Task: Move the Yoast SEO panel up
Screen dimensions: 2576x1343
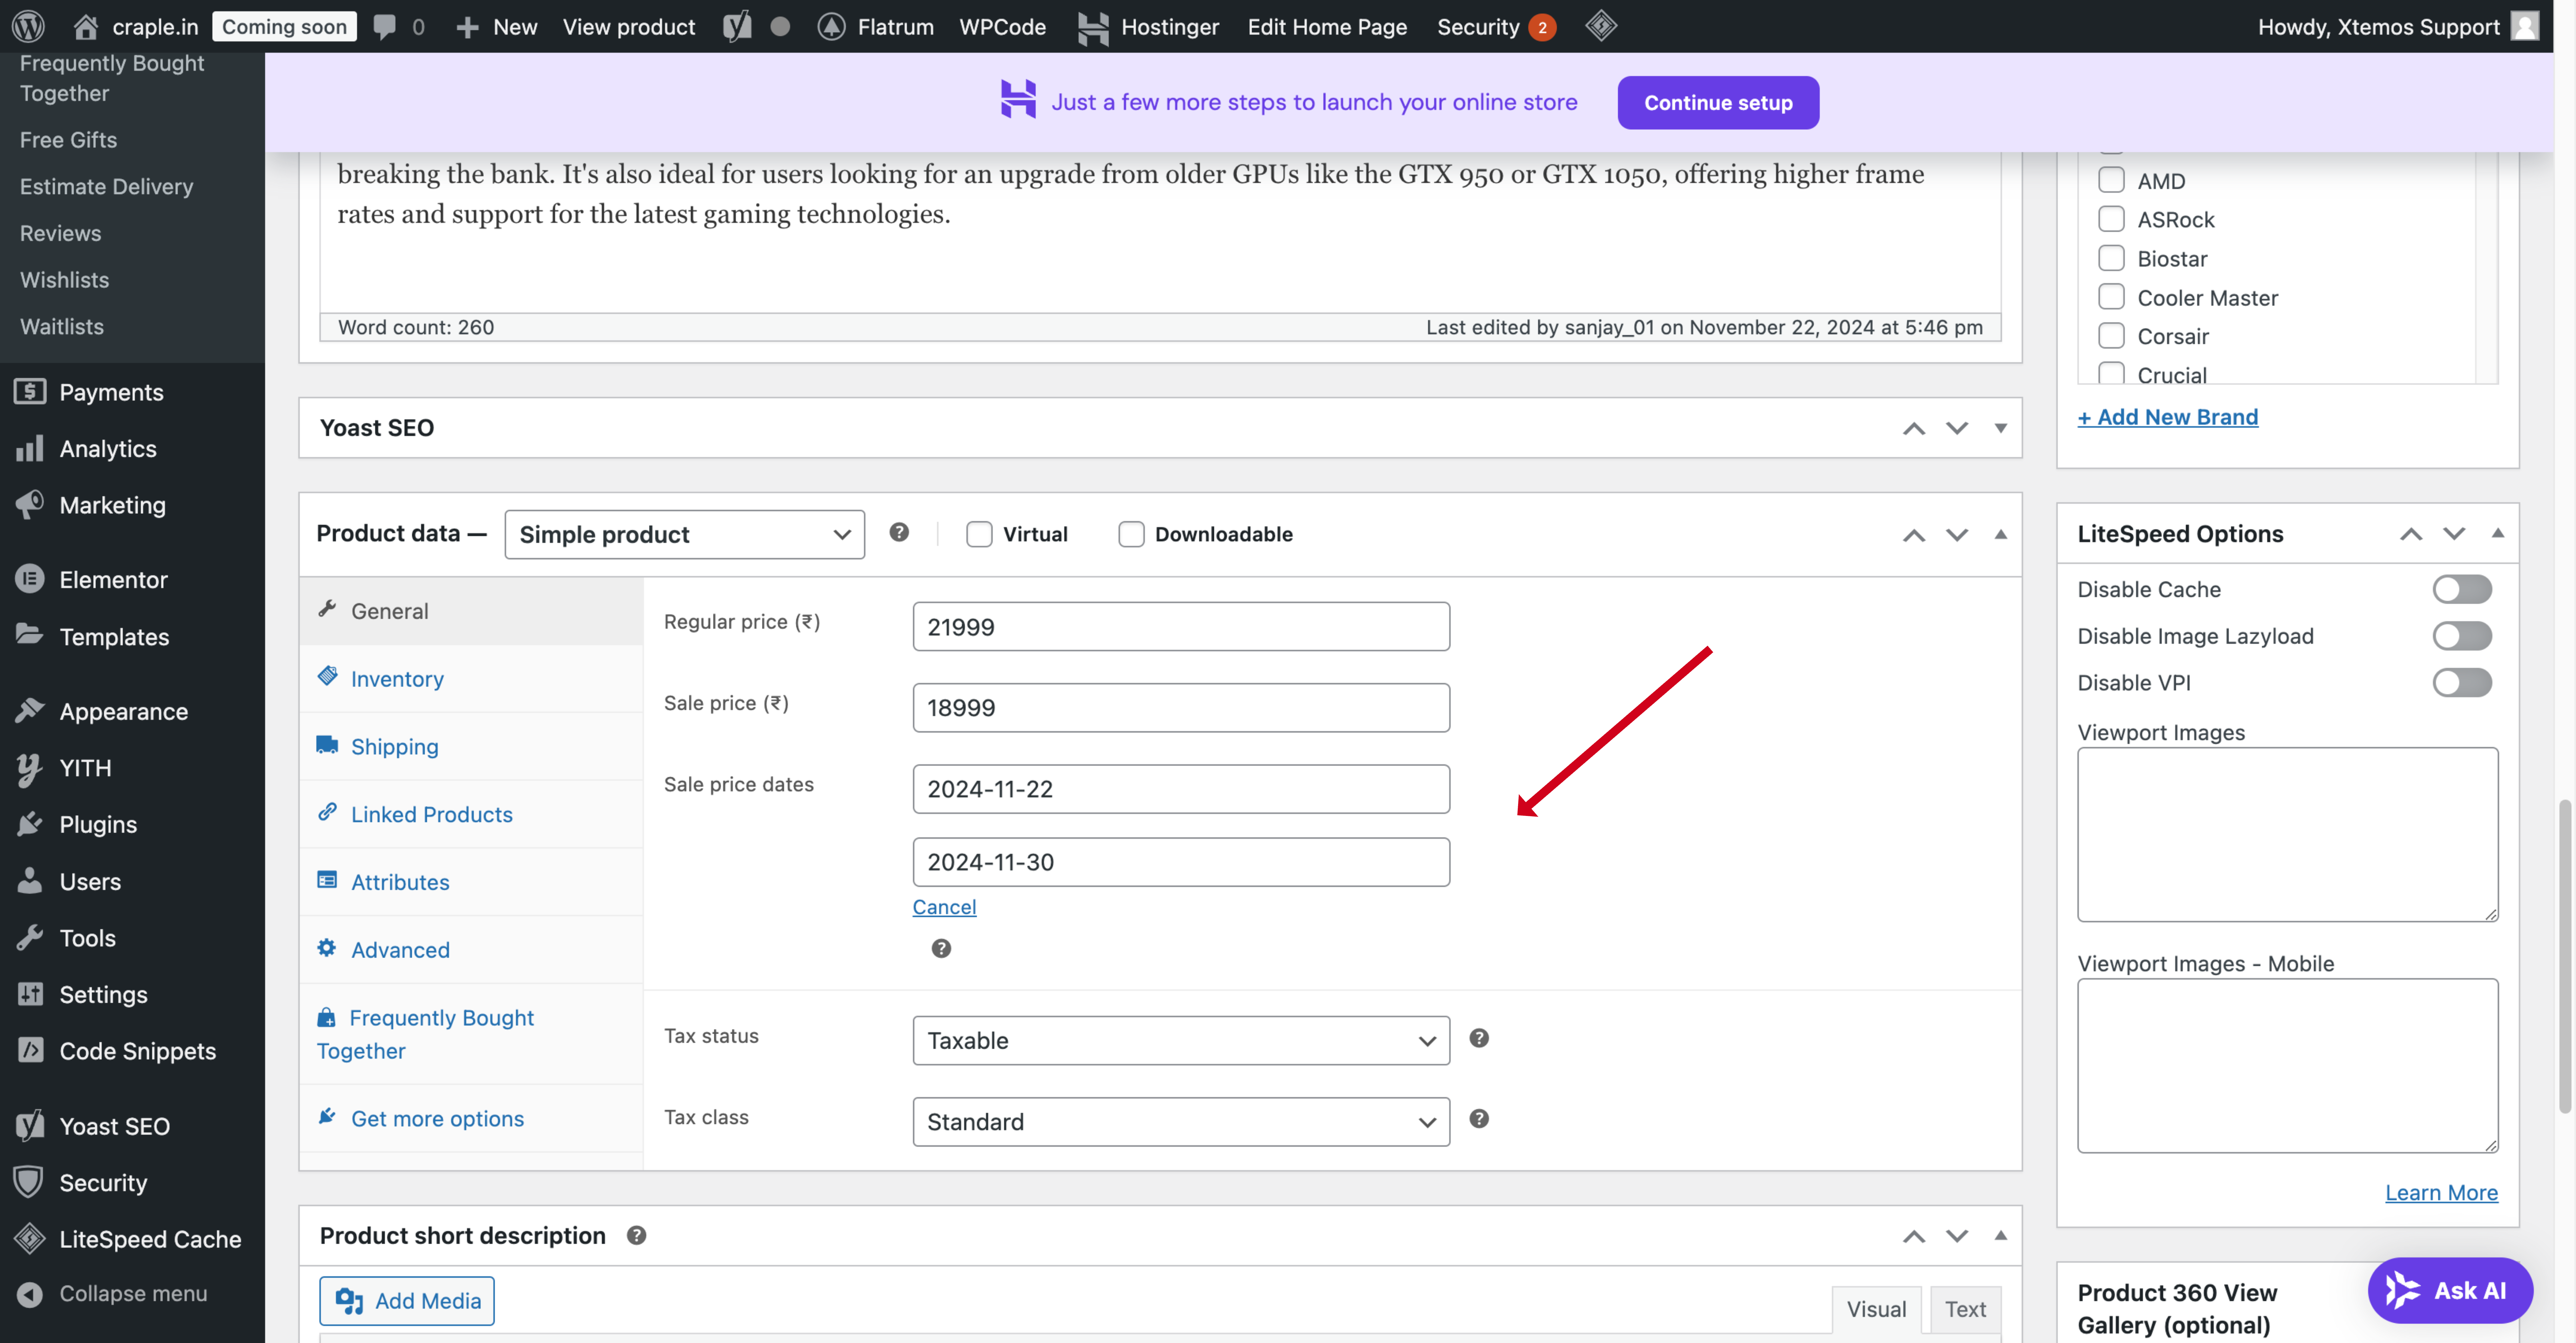Action: [x=1913, y=428]
